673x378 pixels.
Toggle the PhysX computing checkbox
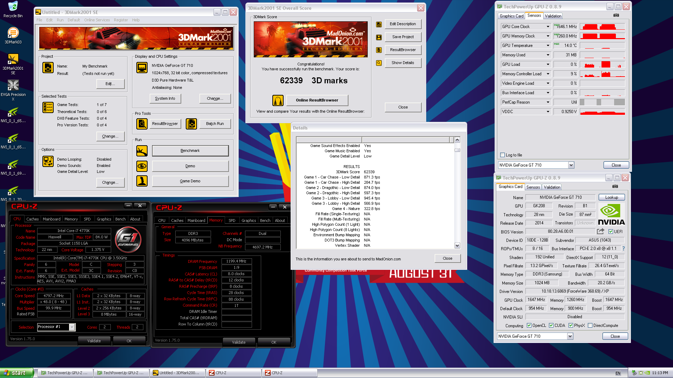tap(571, 325)
